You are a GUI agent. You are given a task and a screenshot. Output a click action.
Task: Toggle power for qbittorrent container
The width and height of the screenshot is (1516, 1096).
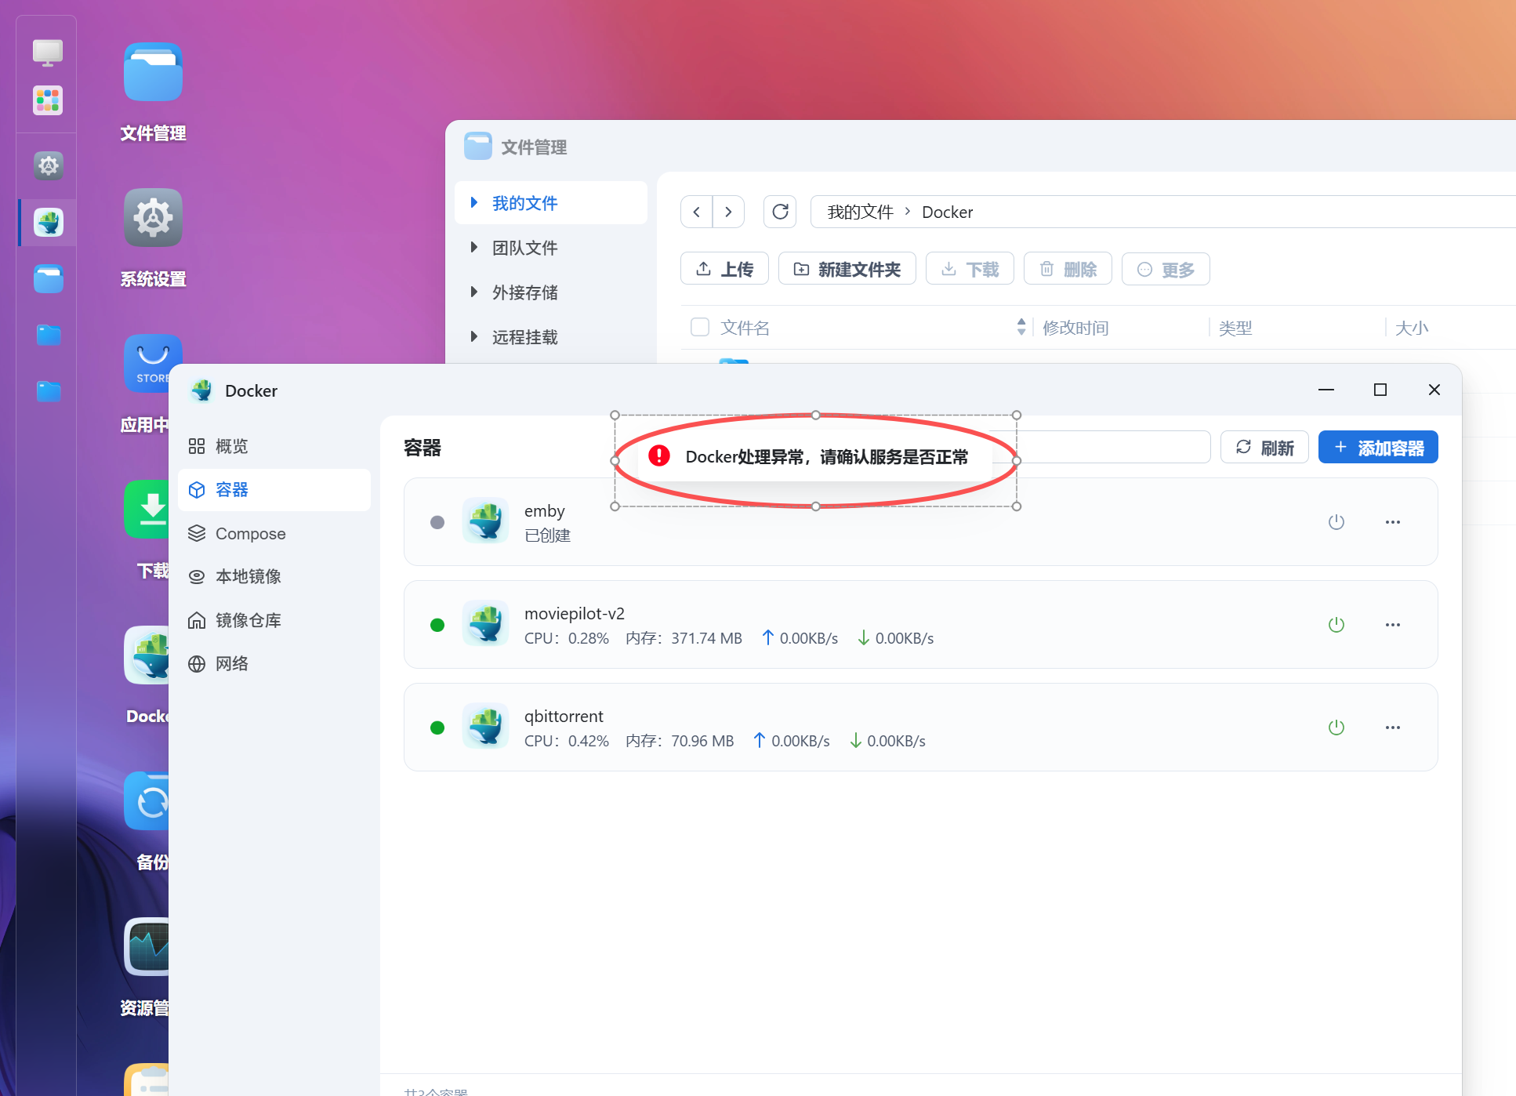pyautogui.click(x=1336, y=728)
